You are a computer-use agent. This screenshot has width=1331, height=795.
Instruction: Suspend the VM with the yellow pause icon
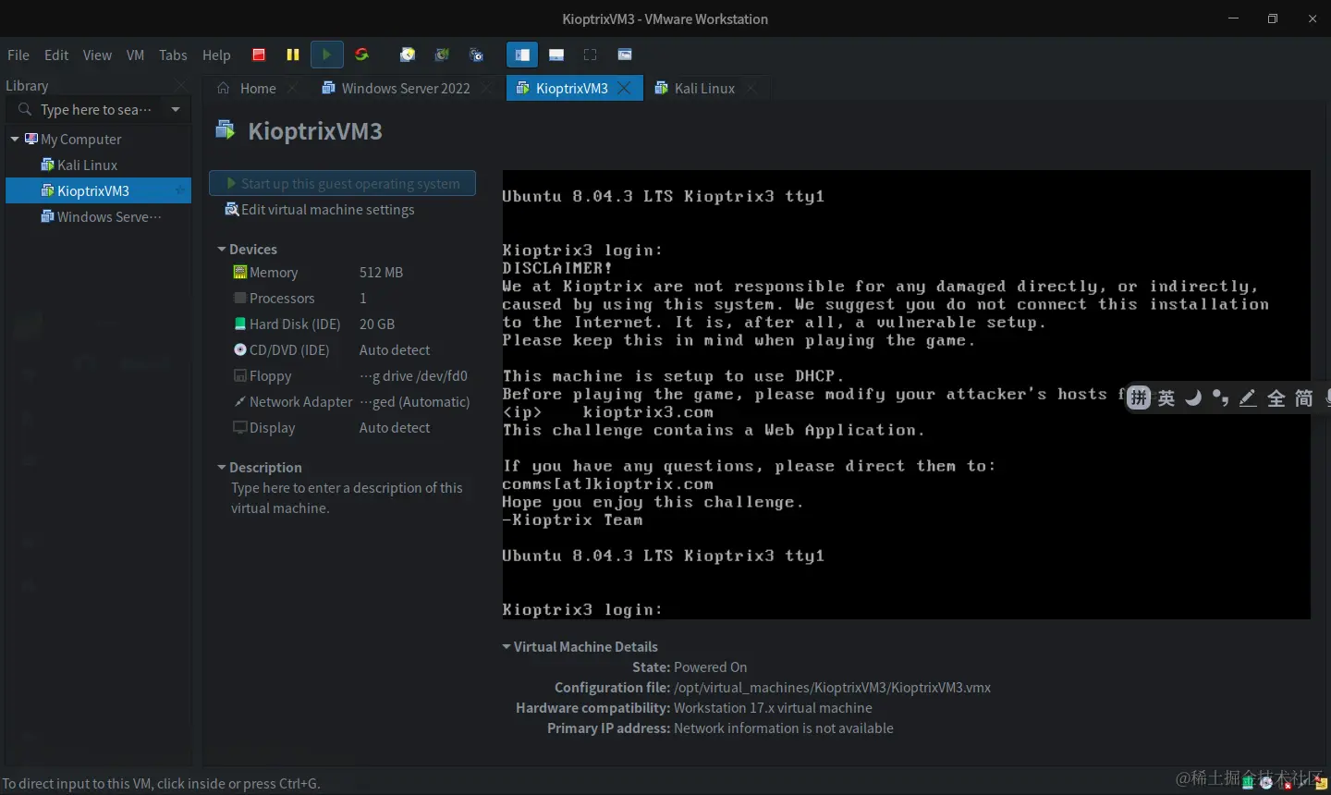293,55
